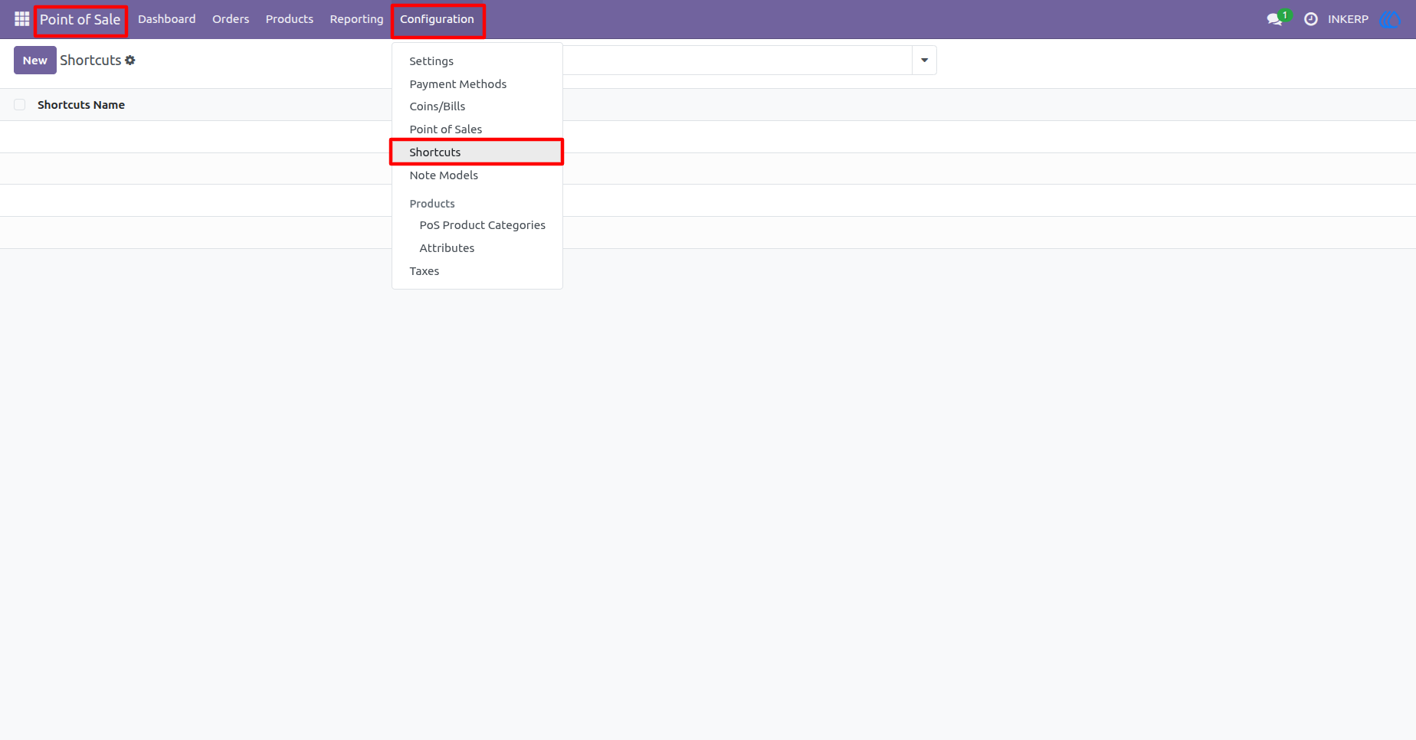This screenshot has height=740, width=1416.
Task: Open the Orders menu
Action: coord(231,19)
